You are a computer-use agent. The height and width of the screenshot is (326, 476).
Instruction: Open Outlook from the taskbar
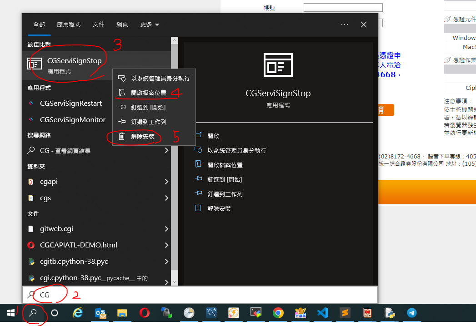click(100, 313)
